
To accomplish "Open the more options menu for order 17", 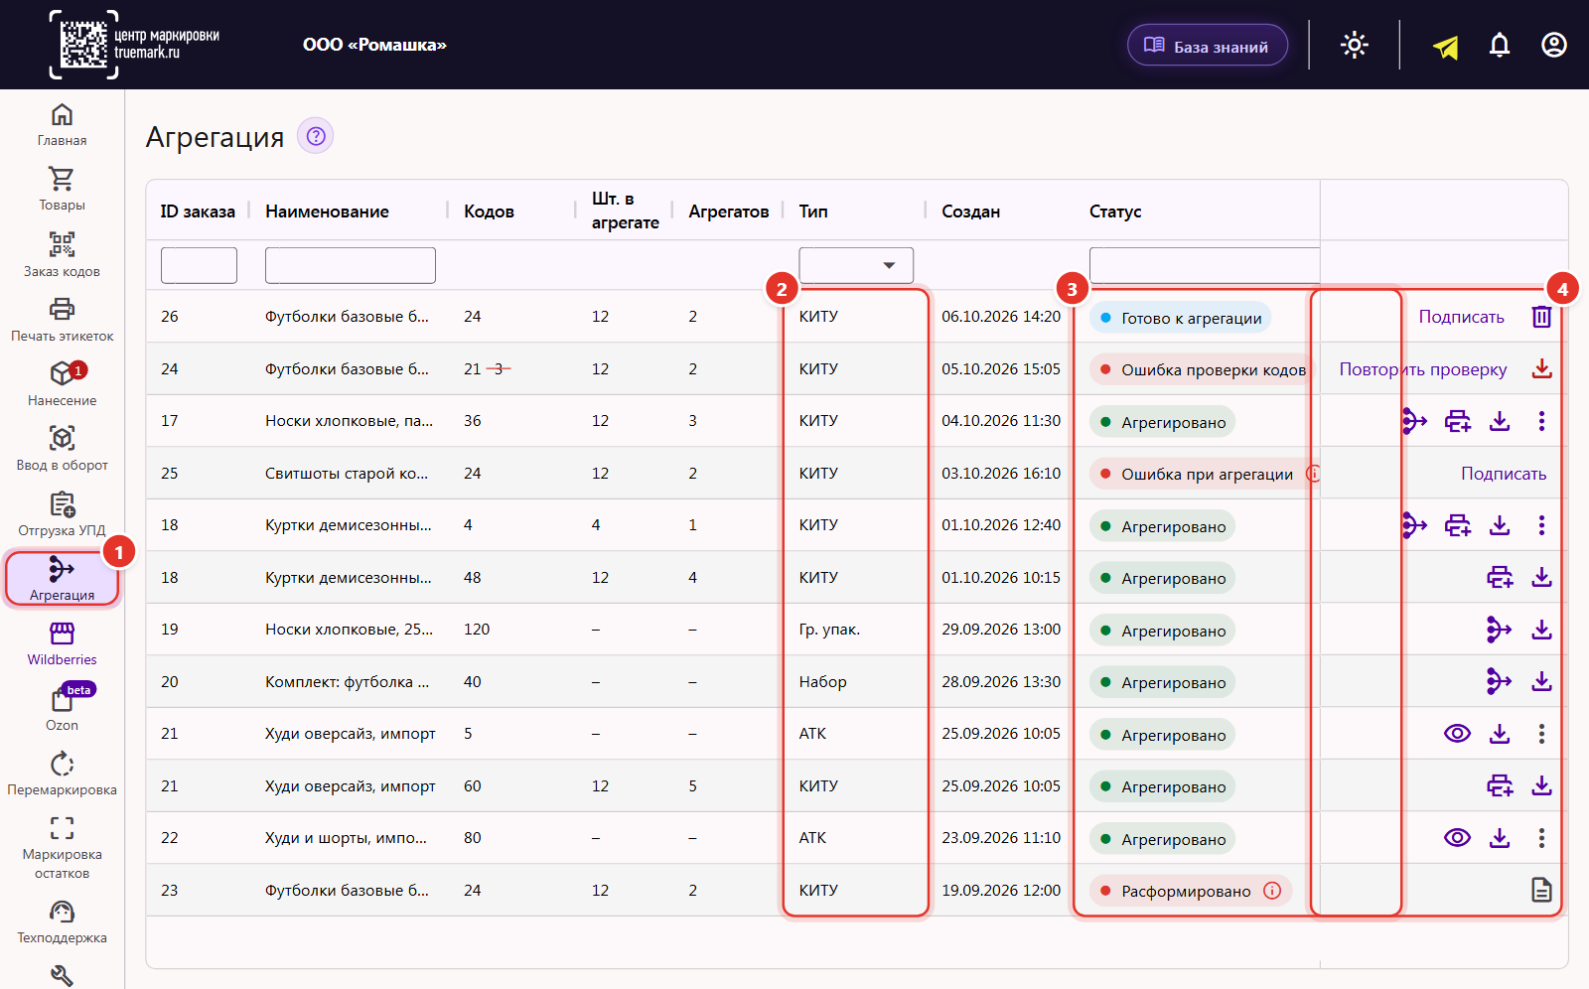I will coord(1541,421).
